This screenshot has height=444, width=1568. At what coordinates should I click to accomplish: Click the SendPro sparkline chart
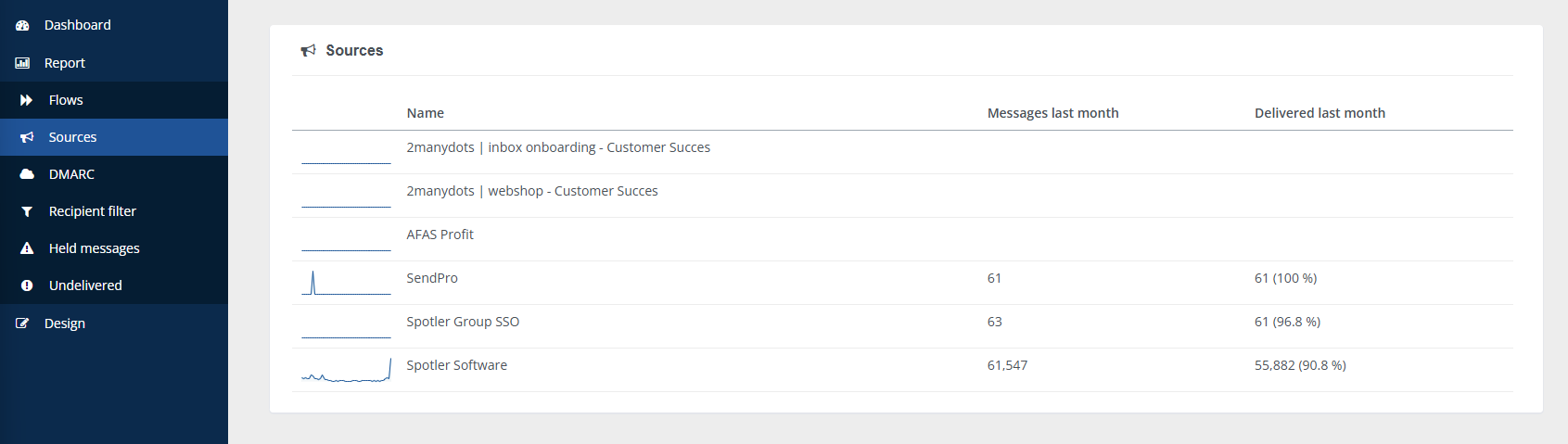346,283
